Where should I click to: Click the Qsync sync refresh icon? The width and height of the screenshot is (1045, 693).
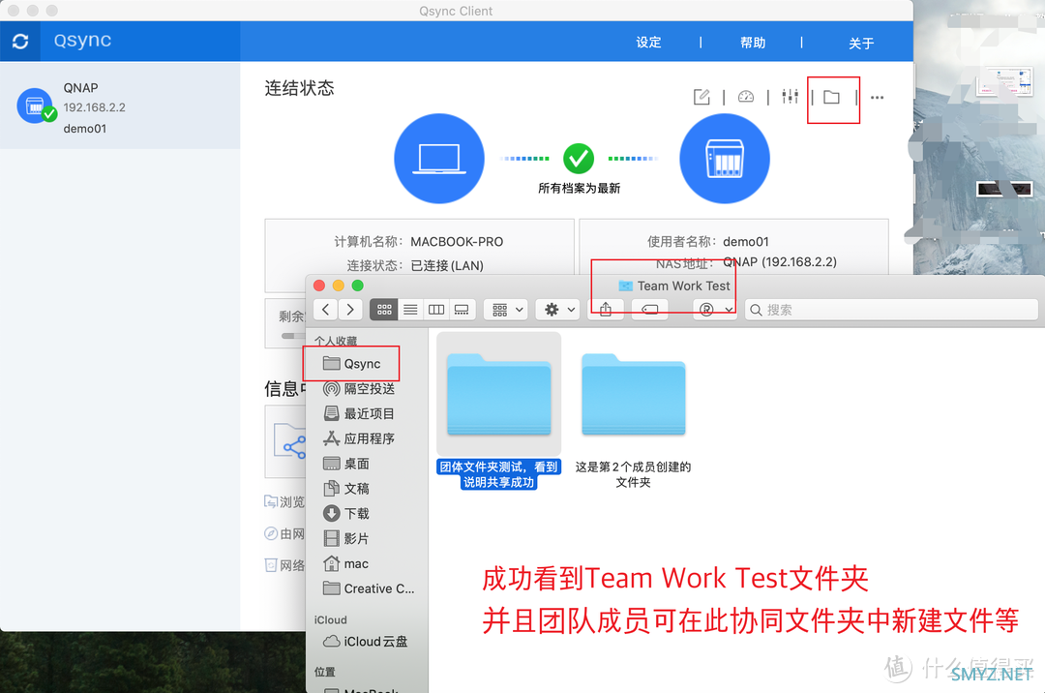pos(20,42)
